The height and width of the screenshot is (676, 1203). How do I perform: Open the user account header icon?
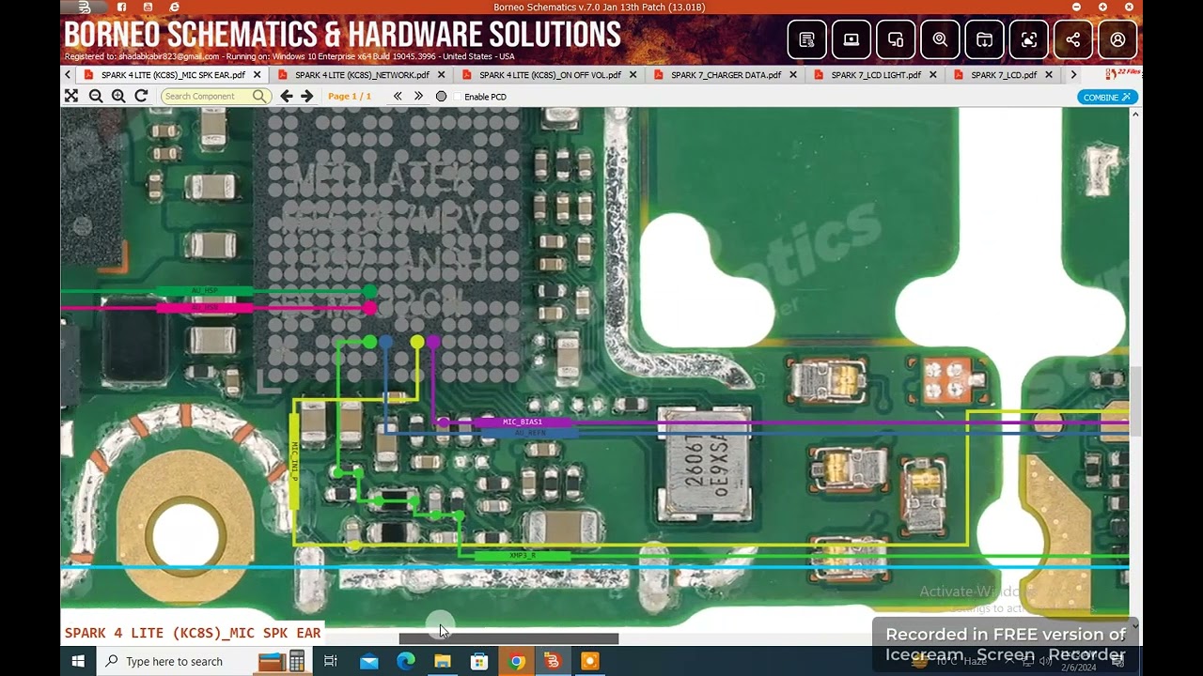[1117, 40]
